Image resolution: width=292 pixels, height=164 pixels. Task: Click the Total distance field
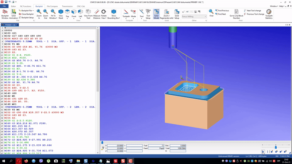[x=178, y=148]
